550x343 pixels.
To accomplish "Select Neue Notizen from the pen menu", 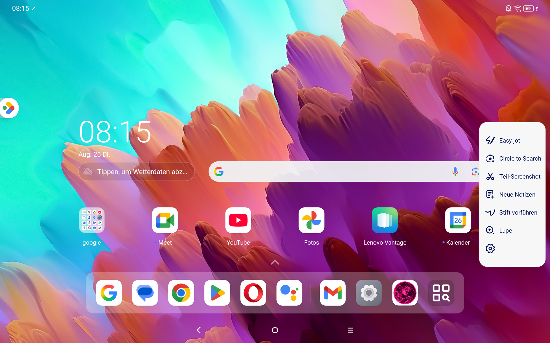I will (x=513, y=195).
